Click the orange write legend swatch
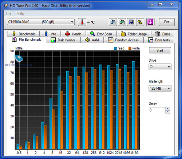 (130, 48)
